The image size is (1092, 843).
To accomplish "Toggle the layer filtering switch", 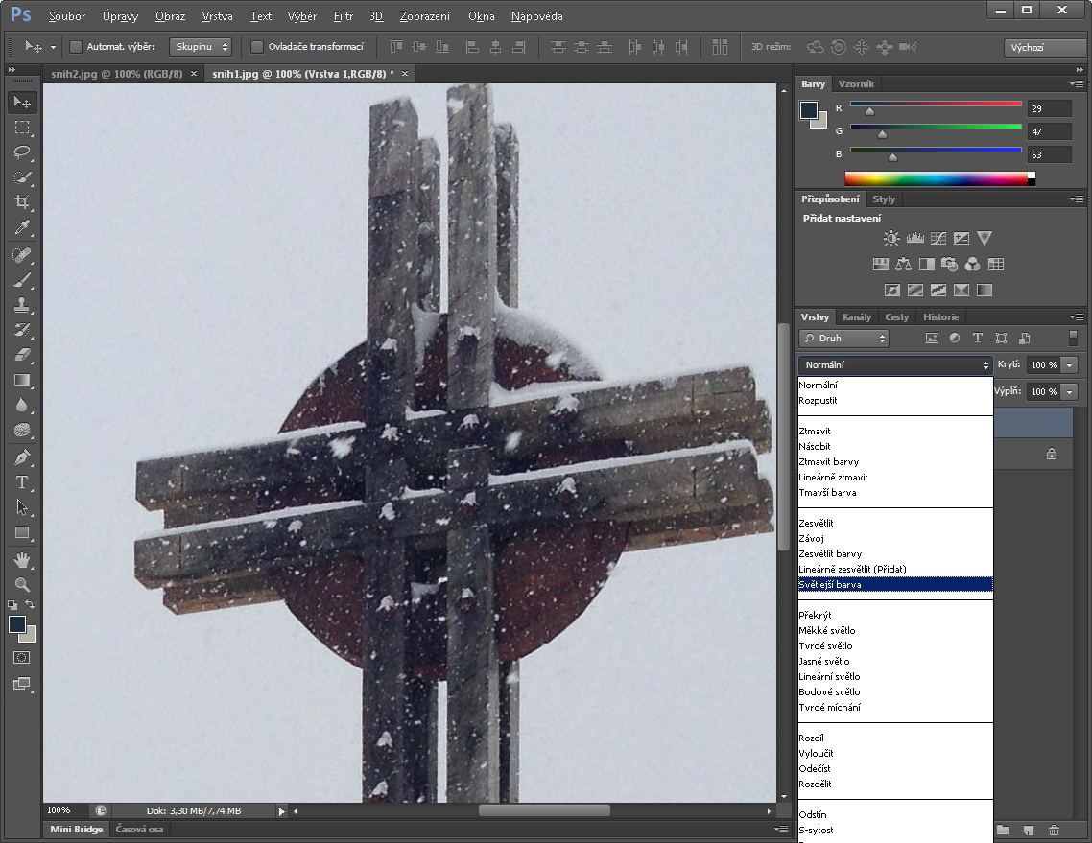I will pos(1073,338).
